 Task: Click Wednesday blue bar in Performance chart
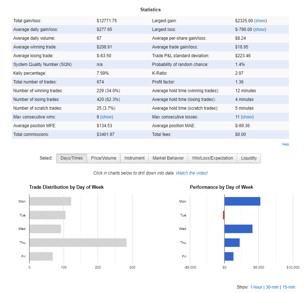(x=238, y=229)
